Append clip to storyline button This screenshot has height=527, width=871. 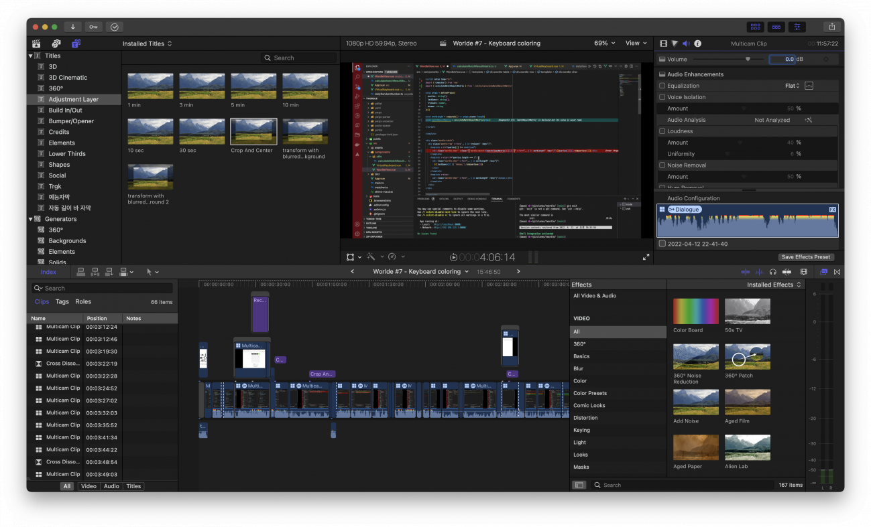pyautogui.click(x=109, y=272)
